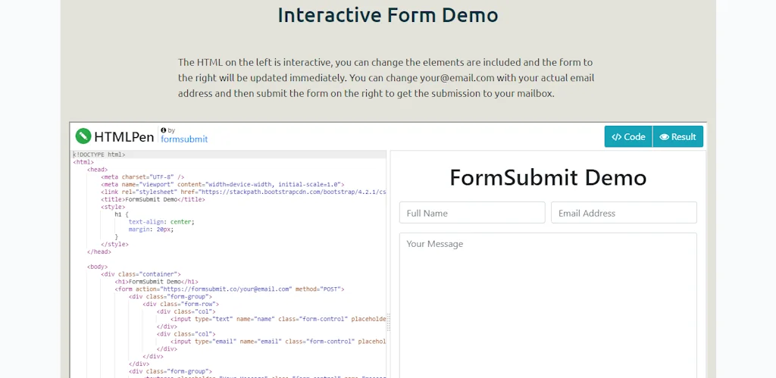Click the green HTMLPen pencil logo icon
The height and width of the screenshot is (378, 776).
pyautogui.click(x=83, y=136)
